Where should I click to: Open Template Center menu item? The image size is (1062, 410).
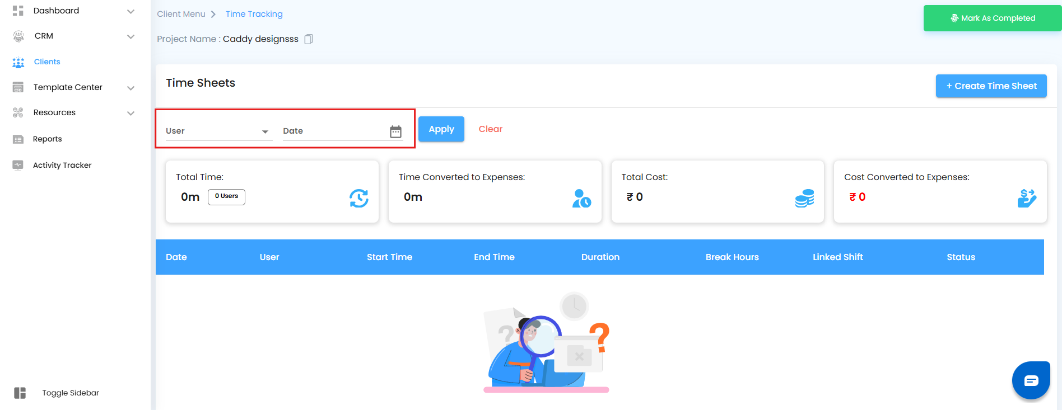(x=68, y=87)
